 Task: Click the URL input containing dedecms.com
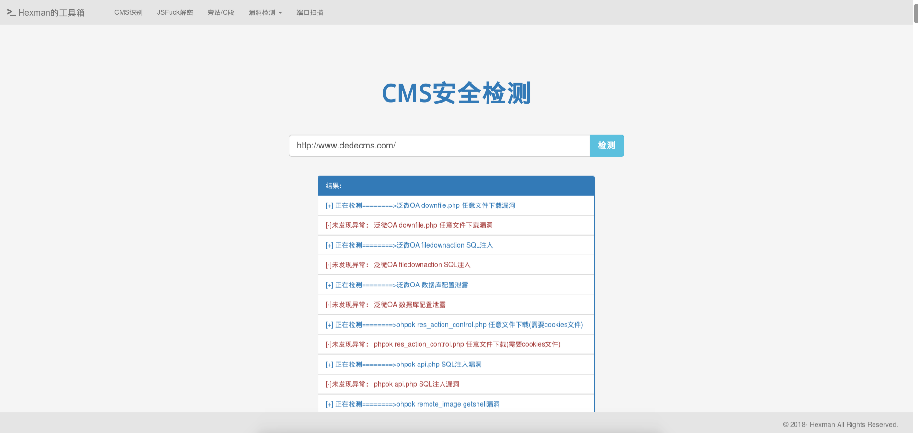coord(439,145)
